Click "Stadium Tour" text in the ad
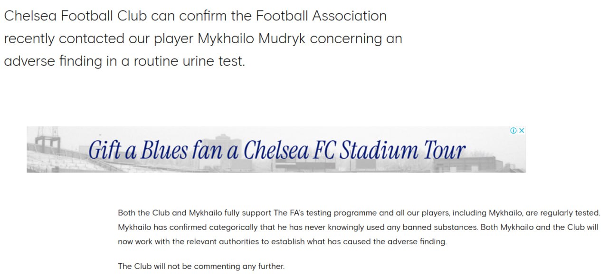Viewport: 608px width, 278px height. (x=402, y=151)
